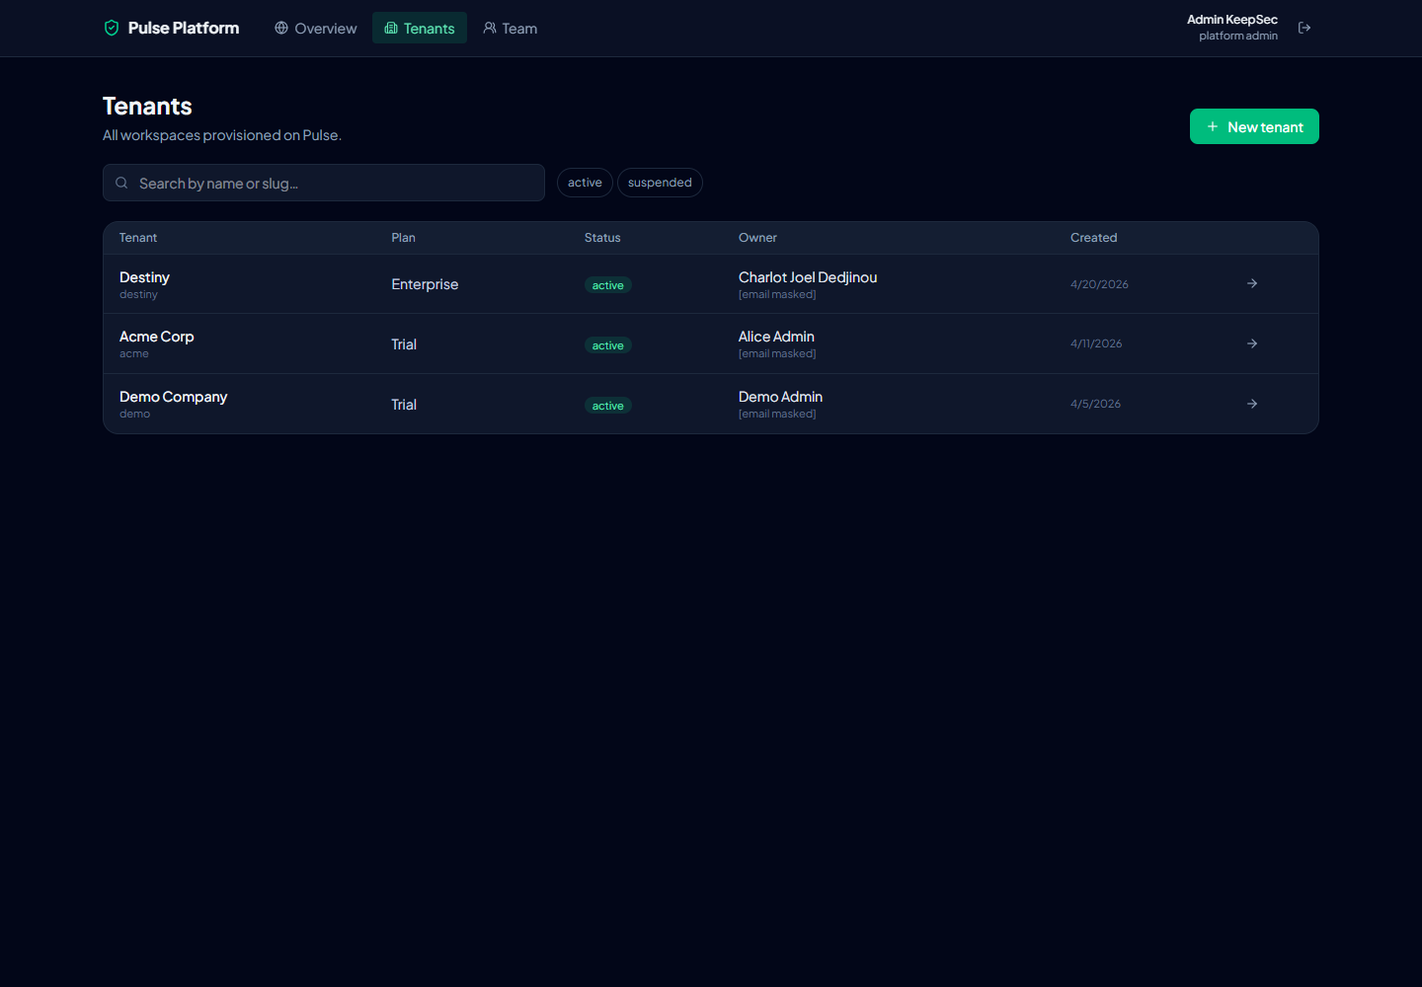Screen dimensions: 1422x987
Task: Click the Status column header
Action: coord(602,238)
